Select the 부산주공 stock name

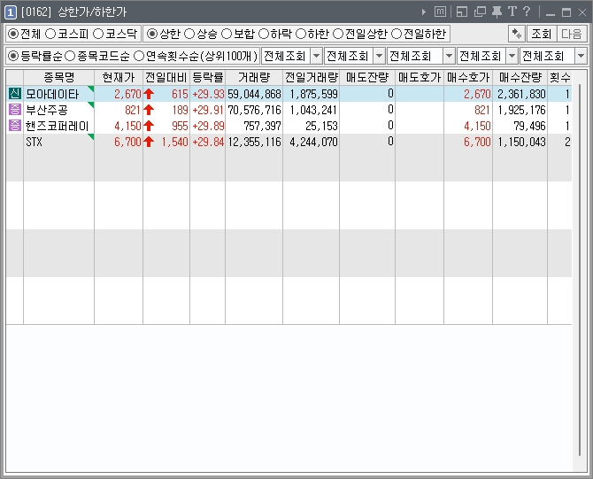click(47, 110)
